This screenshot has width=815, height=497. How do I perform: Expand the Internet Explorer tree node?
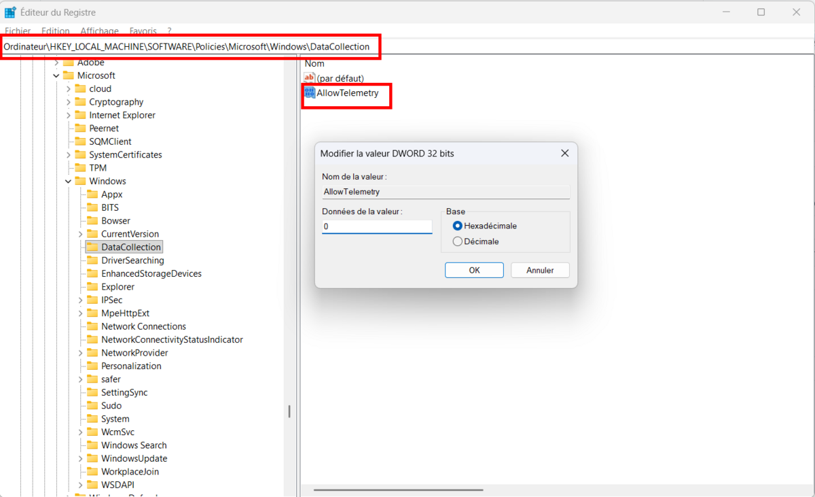(69, 116)
